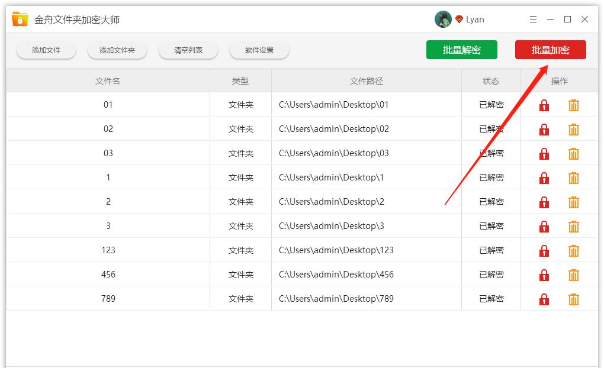Click the user avatar thumbnail
The image size is (604, 368).
coord(442,18)
